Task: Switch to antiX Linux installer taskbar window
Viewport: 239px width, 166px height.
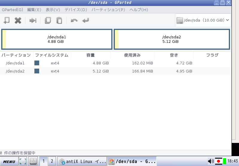Action: pos(82,162)
